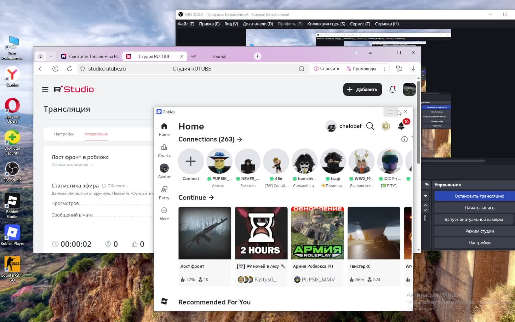Open PUPSIK_ connection avatar
This screenshot has width=515, height=322.
click(x=219, y=161)
